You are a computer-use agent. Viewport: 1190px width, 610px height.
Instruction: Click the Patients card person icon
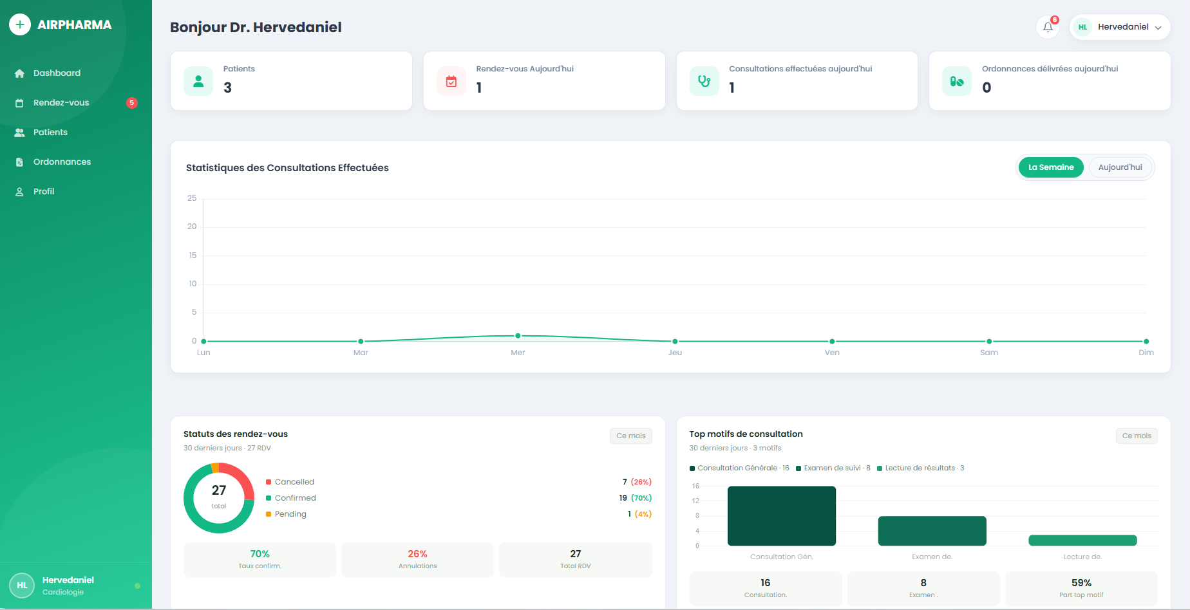pyautogui.click(x=198, y=81)
